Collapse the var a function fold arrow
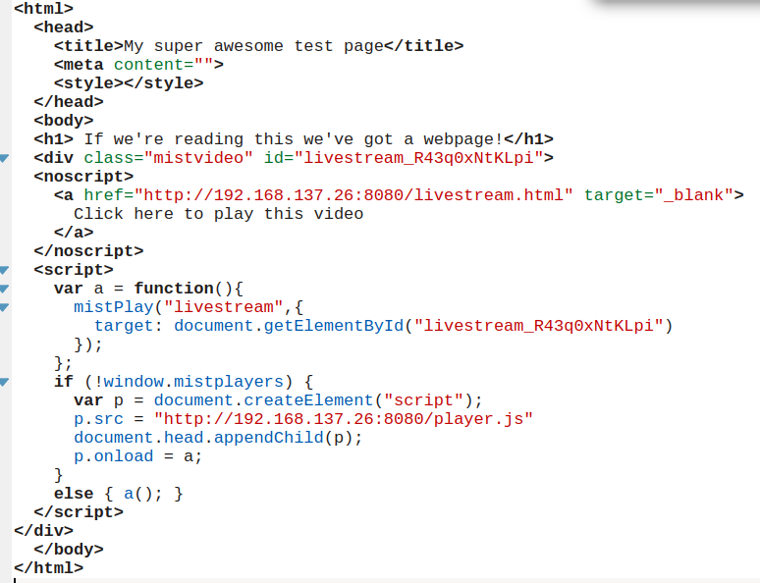 4,289
